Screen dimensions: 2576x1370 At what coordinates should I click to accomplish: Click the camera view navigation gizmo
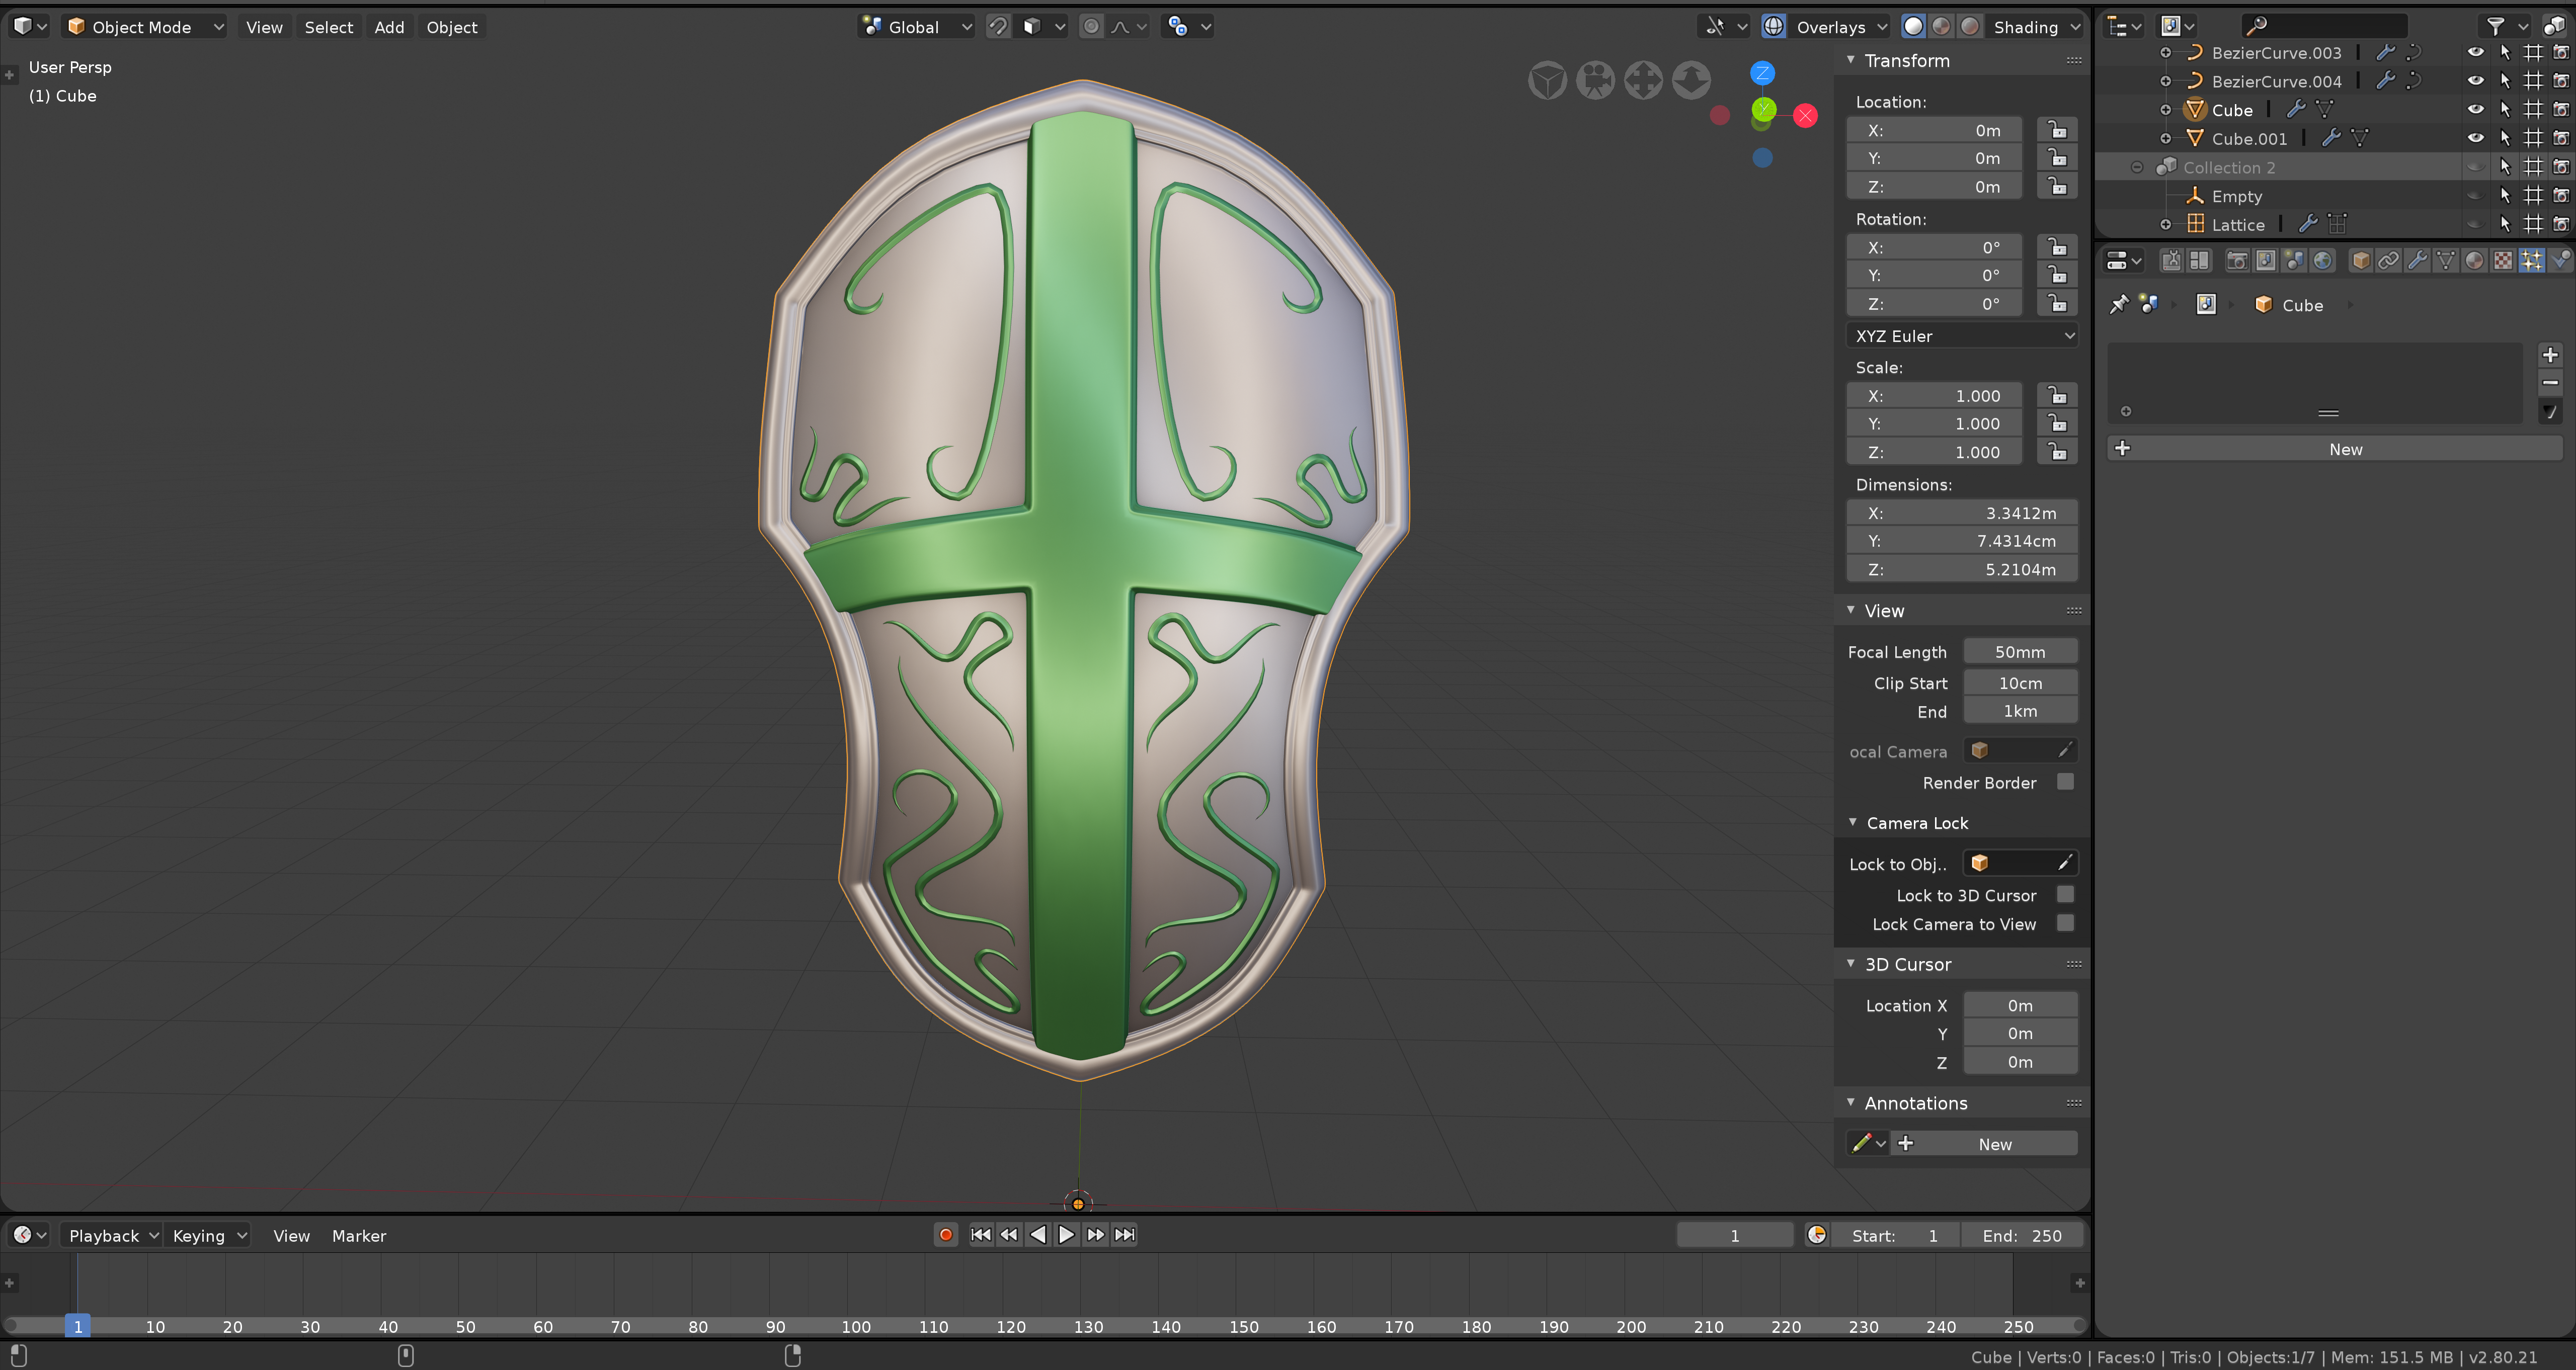click(1595, 80)
